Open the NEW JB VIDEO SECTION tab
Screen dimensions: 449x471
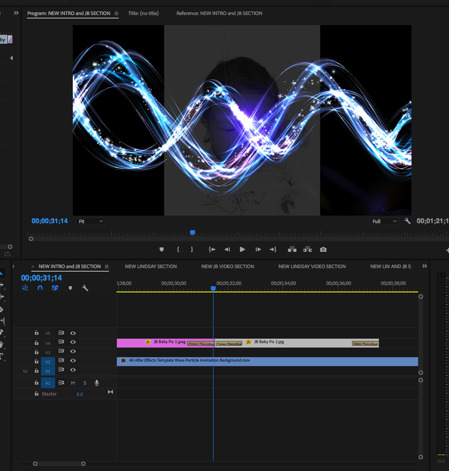[x=228, y=266]
